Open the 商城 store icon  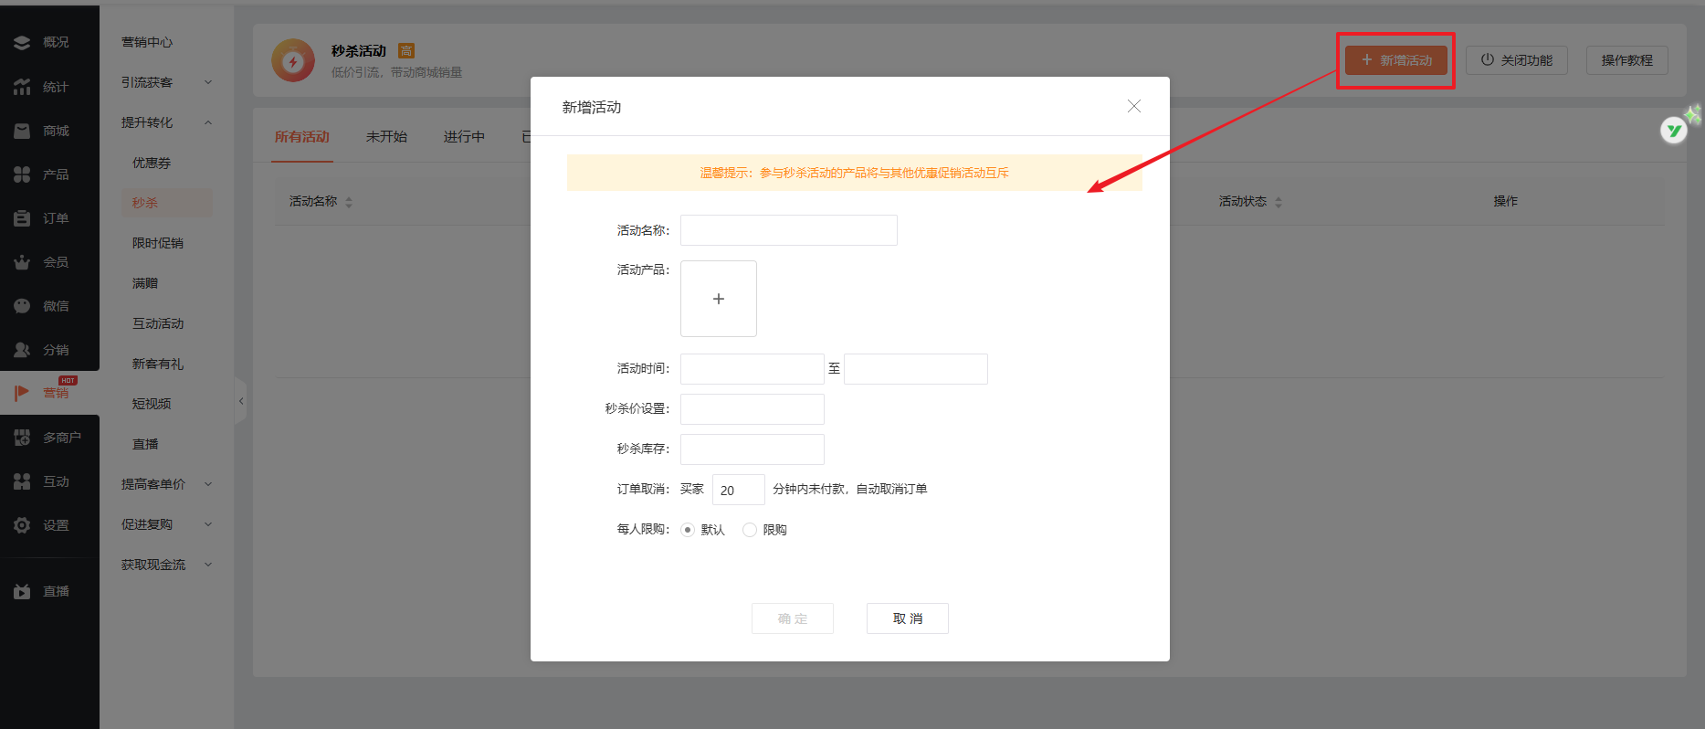point(22,131)
